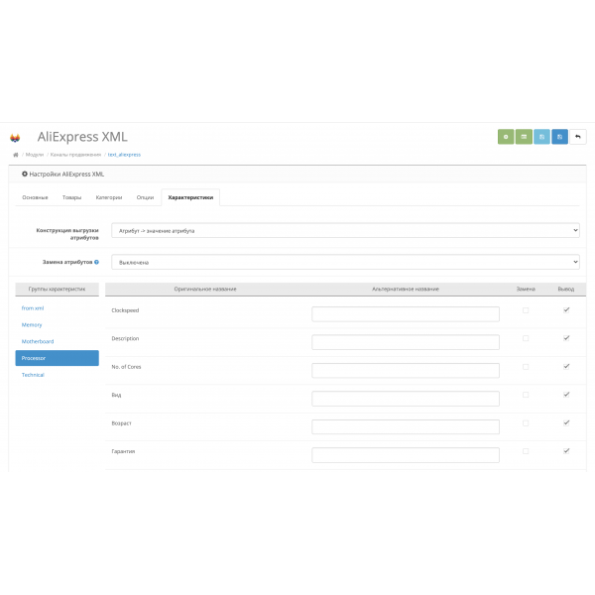
Task: Uncheck the Вывод checkbox for Description
Action: click(566, 338)
